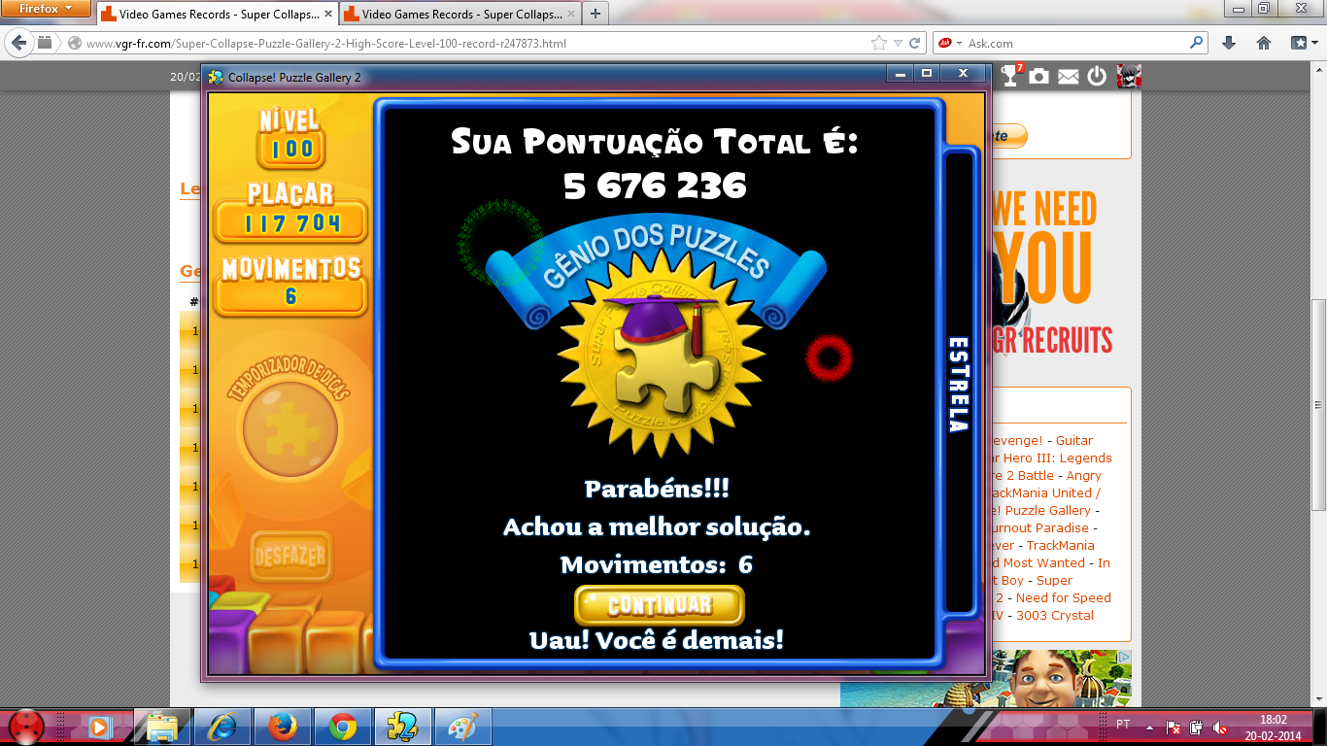Open the envelope messages icon
Viewport: 1327px width, 746px height.
pos(1068,77)
